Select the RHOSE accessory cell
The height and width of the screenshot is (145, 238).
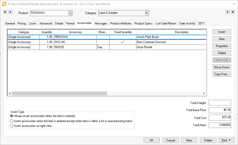click(x=75, y=47)
